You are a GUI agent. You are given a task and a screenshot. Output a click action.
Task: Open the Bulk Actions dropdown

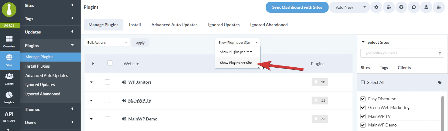107,43
